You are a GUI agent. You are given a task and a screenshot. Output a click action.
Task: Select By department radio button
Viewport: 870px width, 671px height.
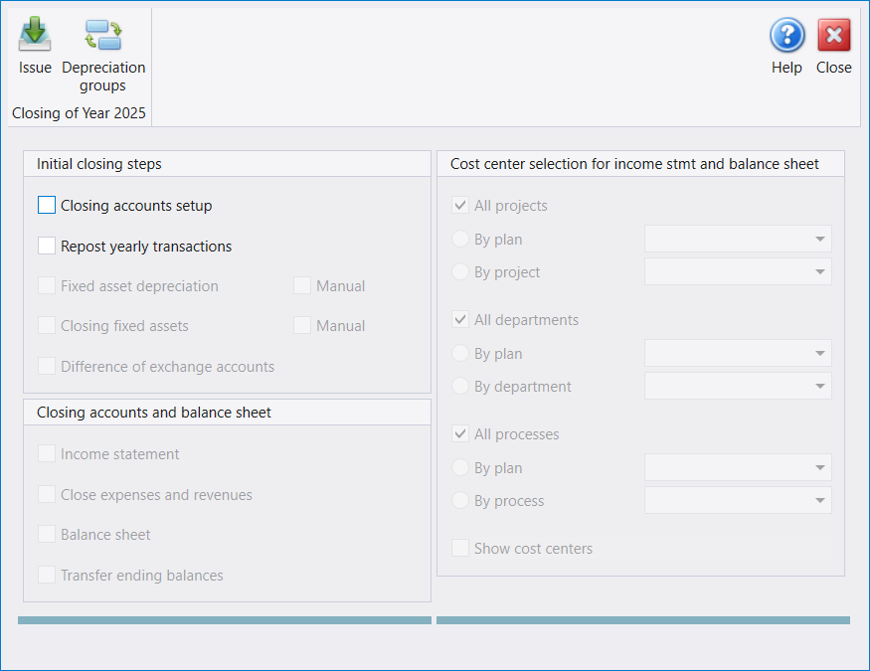(460, 386)
